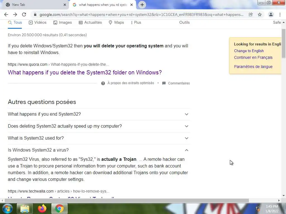Share this page from the address bar
Image resolution: width=286 pixels, height=214 pixels.
(251, 14)
